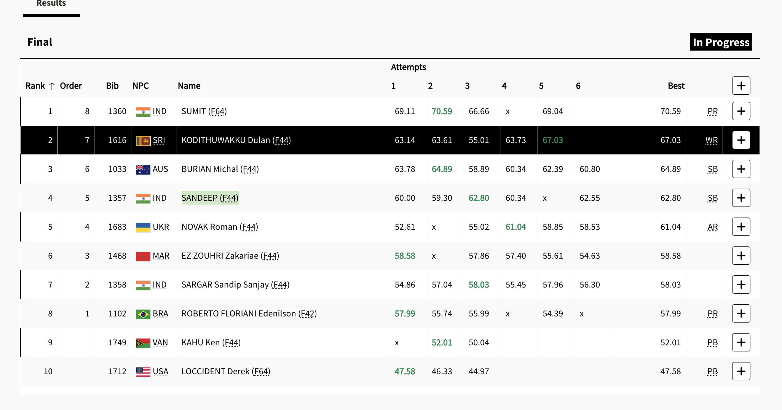Expand KODITHUWAKKU Dulan's row details

tap(741, 140)
